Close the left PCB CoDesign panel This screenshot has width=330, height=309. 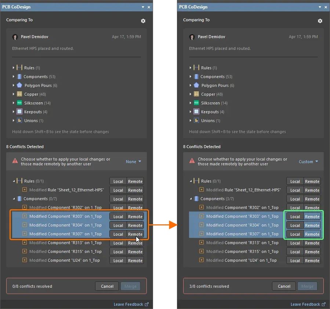pos(149,7)
